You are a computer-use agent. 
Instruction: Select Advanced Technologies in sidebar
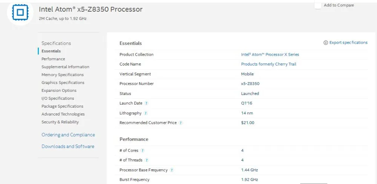coord(63,114)
